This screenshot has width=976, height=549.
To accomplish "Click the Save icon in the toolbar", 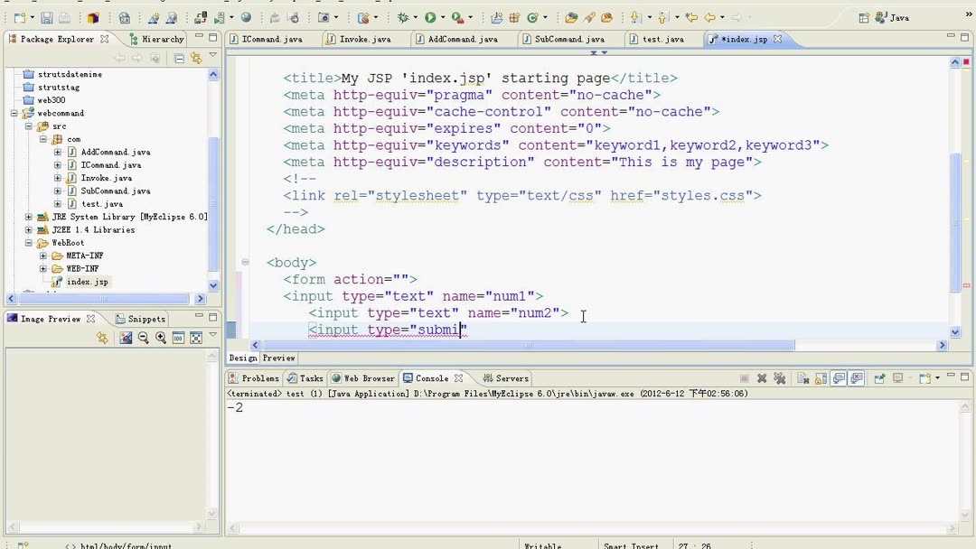I will point(45,17).
